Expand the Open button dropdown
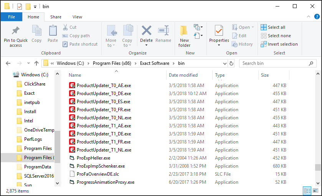This screenshot has width=322, height=196. [253, 27]
